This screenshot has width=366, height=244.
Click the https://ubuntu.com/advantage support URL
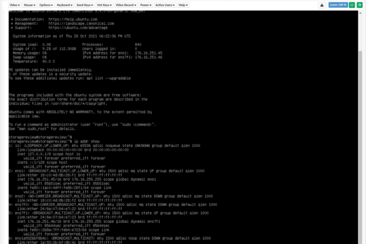pyautogui.click(x=78, y=28)
